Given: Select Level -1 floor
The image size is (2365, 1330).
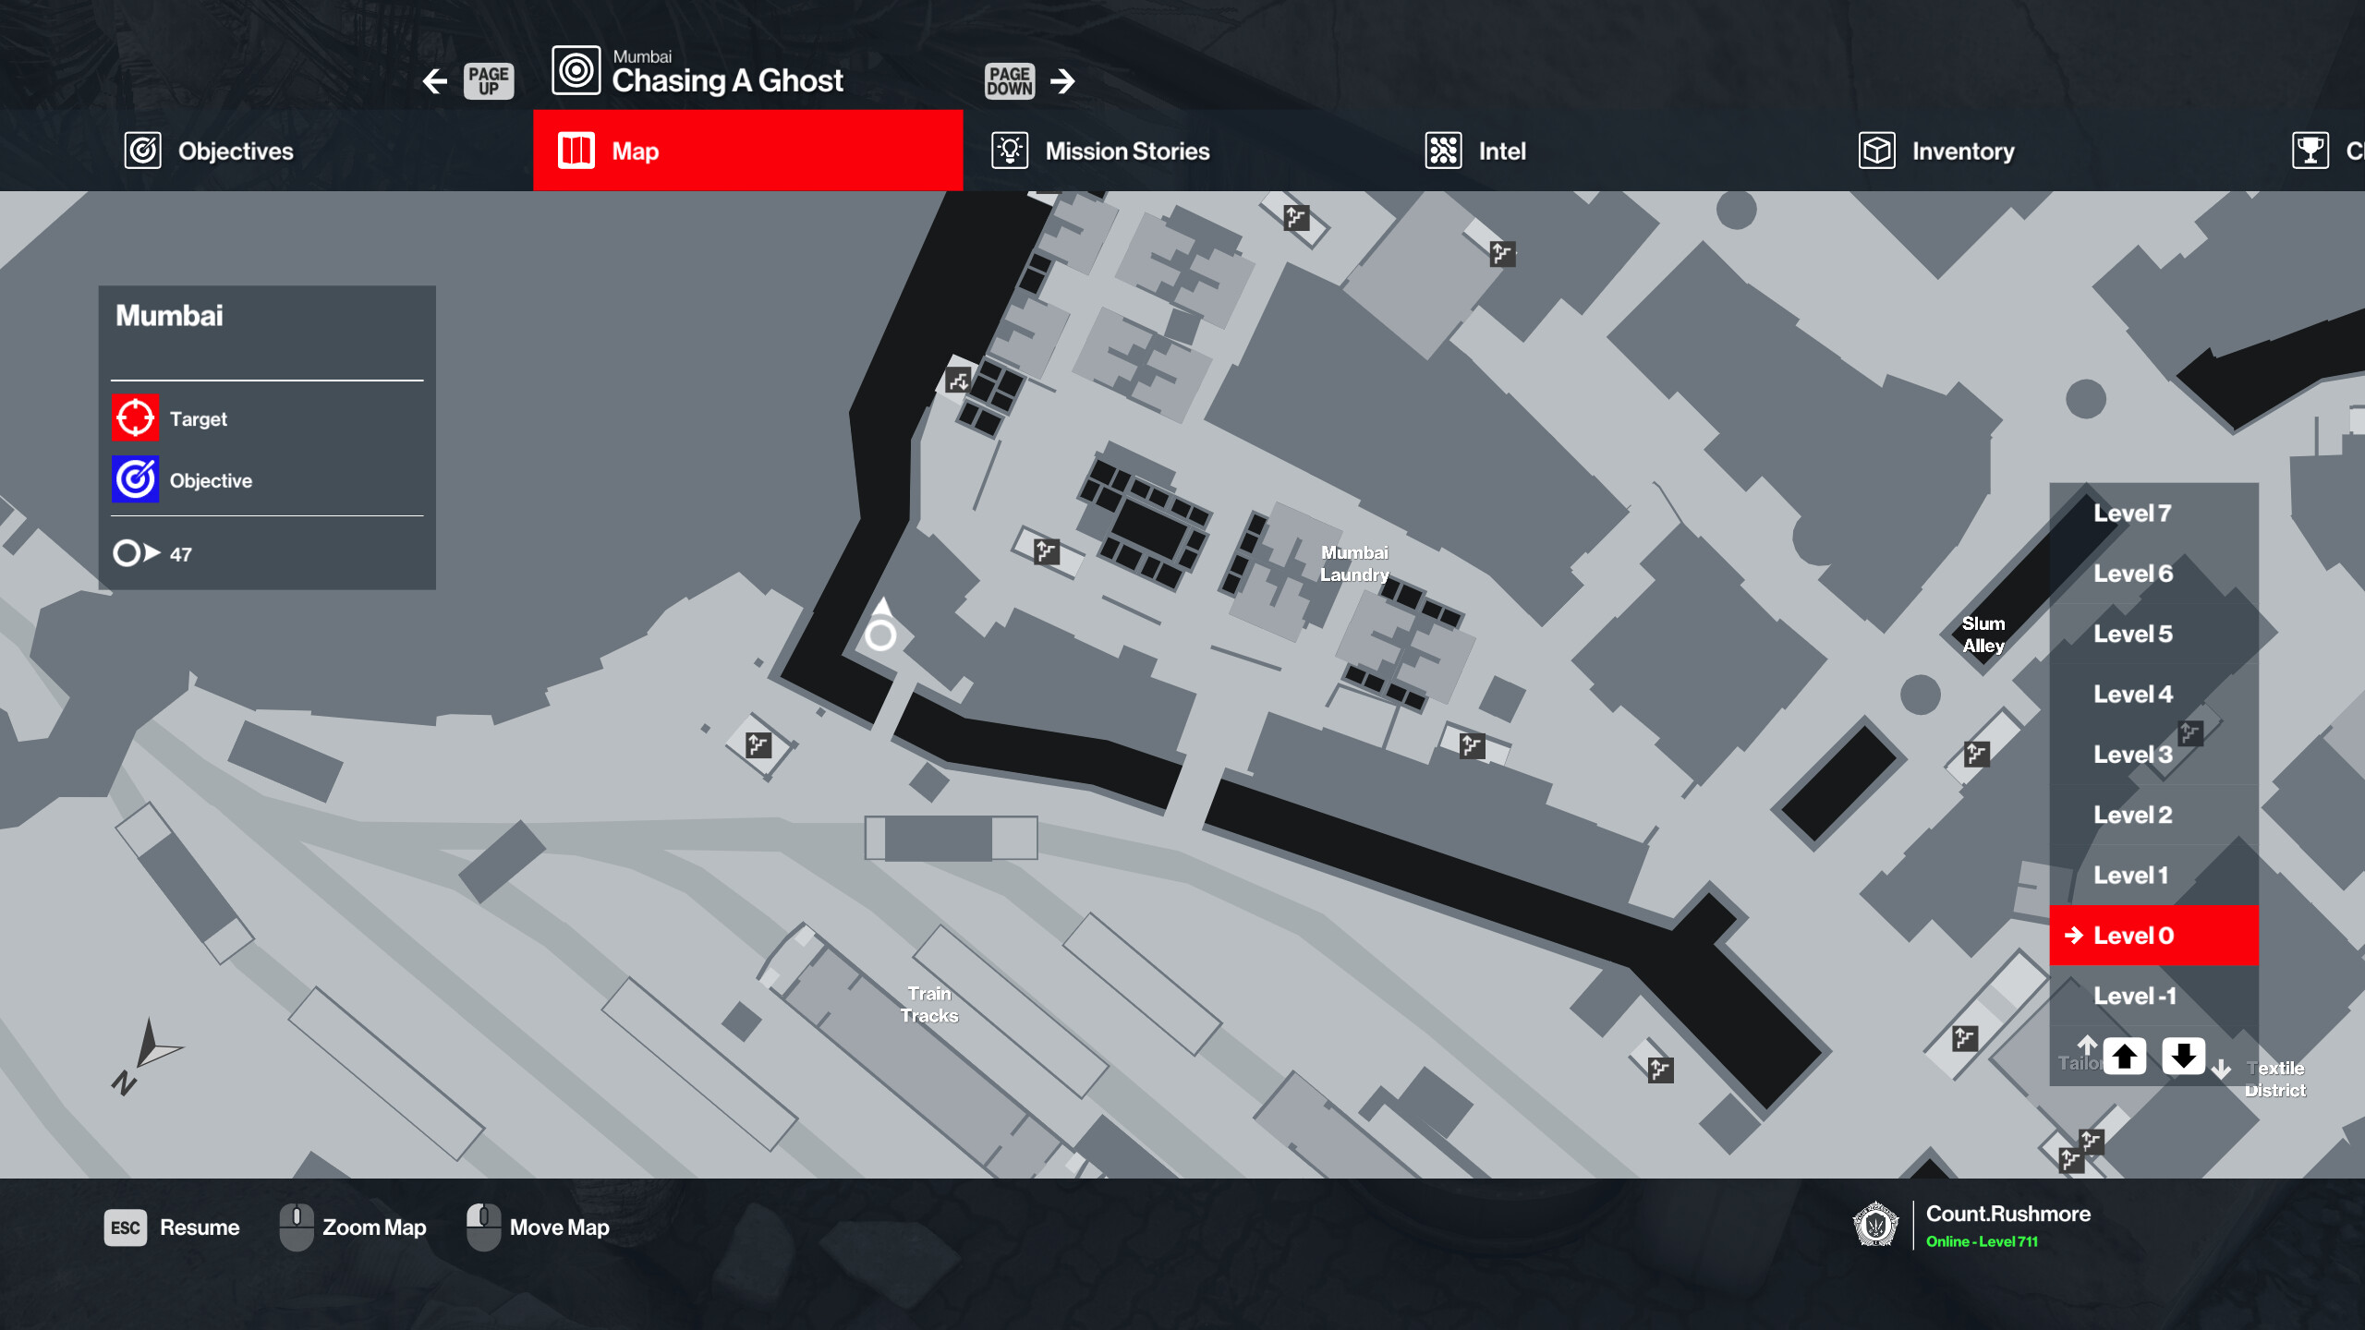Looking at the screenshot, I should [2134, 996].
